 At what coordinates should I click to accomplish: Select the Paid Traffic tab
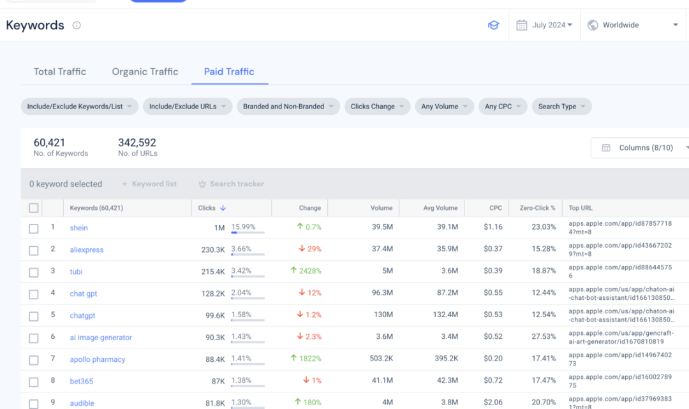229,71
